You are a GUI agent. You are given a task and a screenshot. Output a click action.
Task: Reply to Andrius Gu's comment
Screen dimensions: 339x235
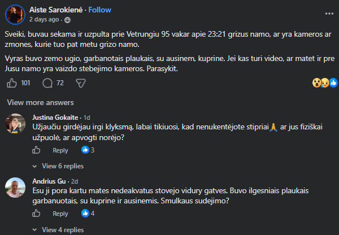[60, 214]
